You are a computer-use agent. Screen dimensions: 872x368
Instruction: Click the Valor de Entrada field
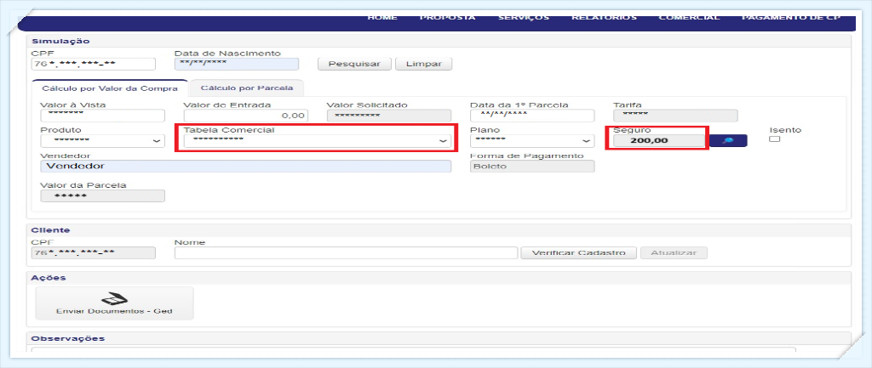pyautogui.click(x=245, y=116)
